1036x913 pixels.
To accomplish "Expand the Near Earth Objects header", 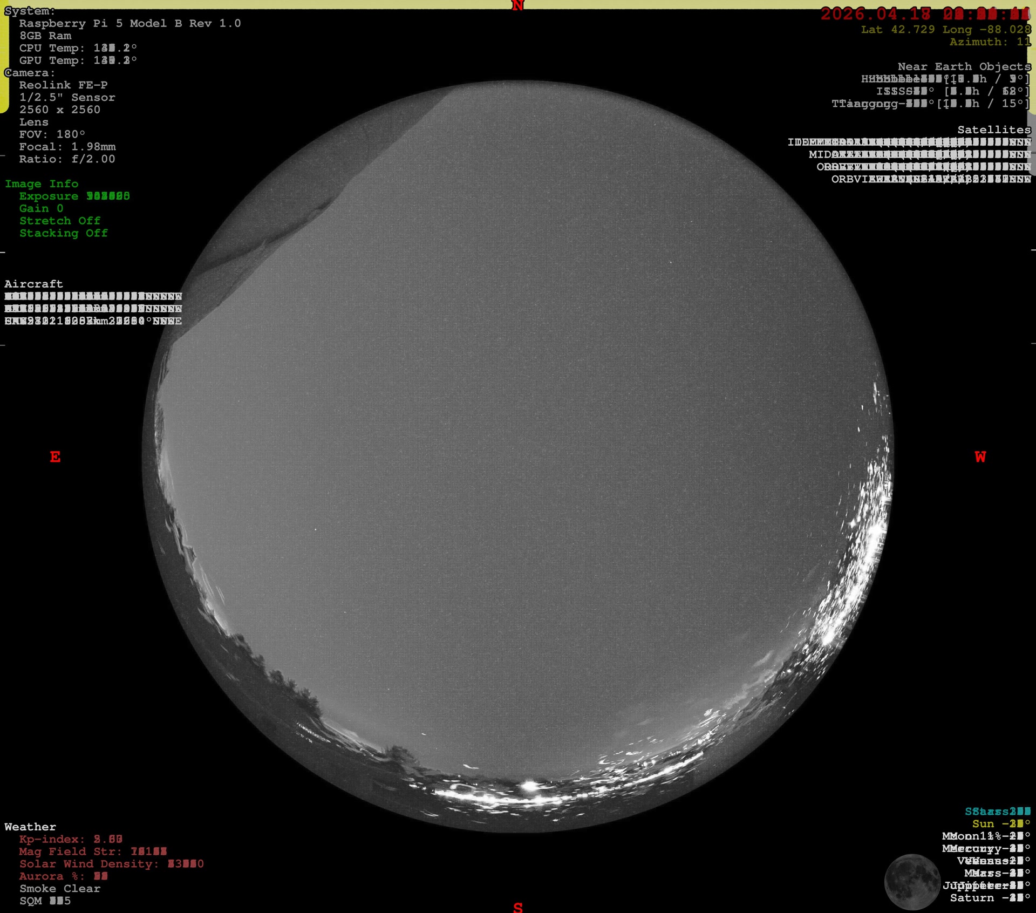I will click(x=964, y=66).
